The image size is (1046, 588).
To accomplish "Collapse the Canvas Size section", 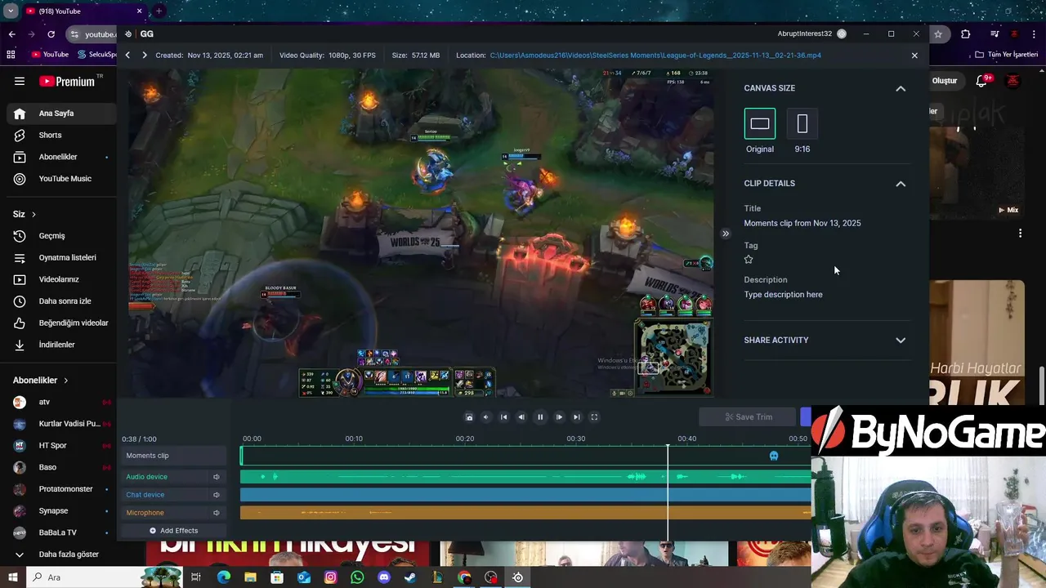I will pos(901,88).
